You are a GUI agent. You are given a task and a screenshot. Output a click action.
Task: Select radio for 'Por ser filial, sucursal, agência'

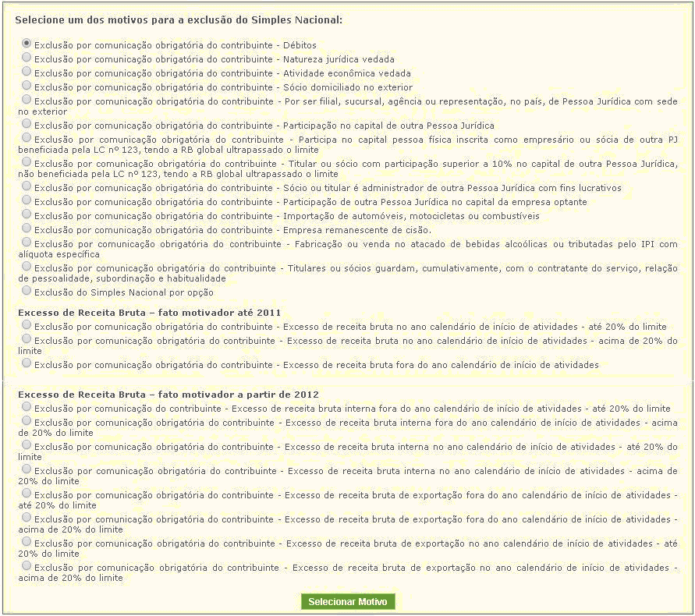pyautogui.click(x=27, y=99)
